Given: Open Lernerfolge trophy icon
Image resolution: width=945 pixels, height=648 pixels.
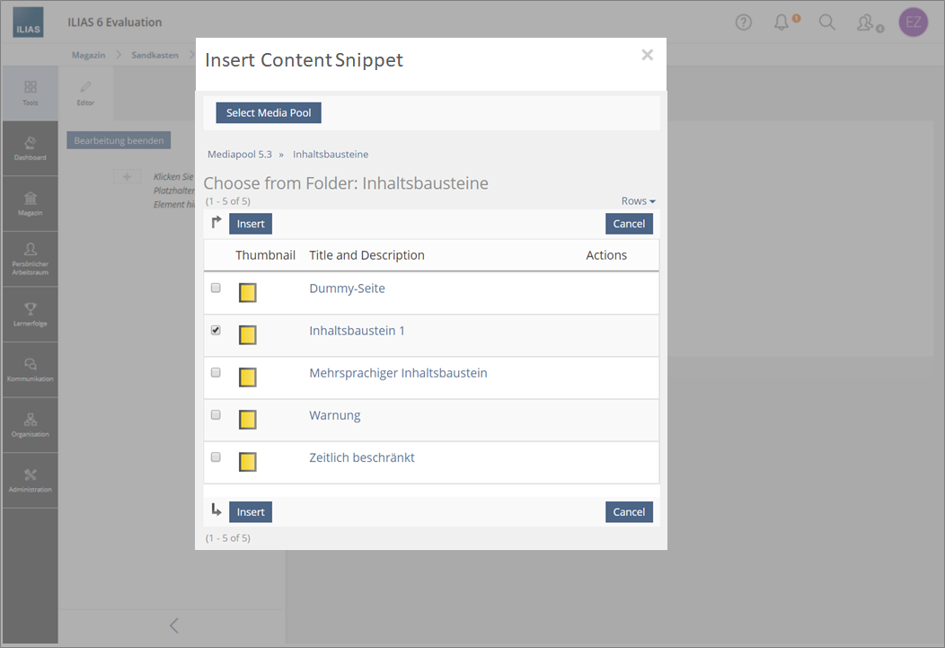Looking at the screenshot, I should [x=30, y=315].
